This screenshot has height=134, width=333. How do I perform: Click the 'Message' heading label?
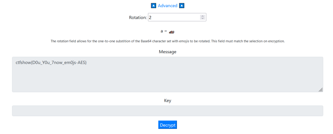coord(167,52)
